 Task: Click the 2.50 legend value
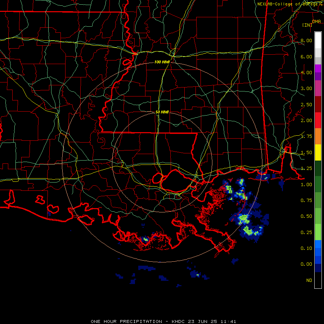(x=306, y=104)
